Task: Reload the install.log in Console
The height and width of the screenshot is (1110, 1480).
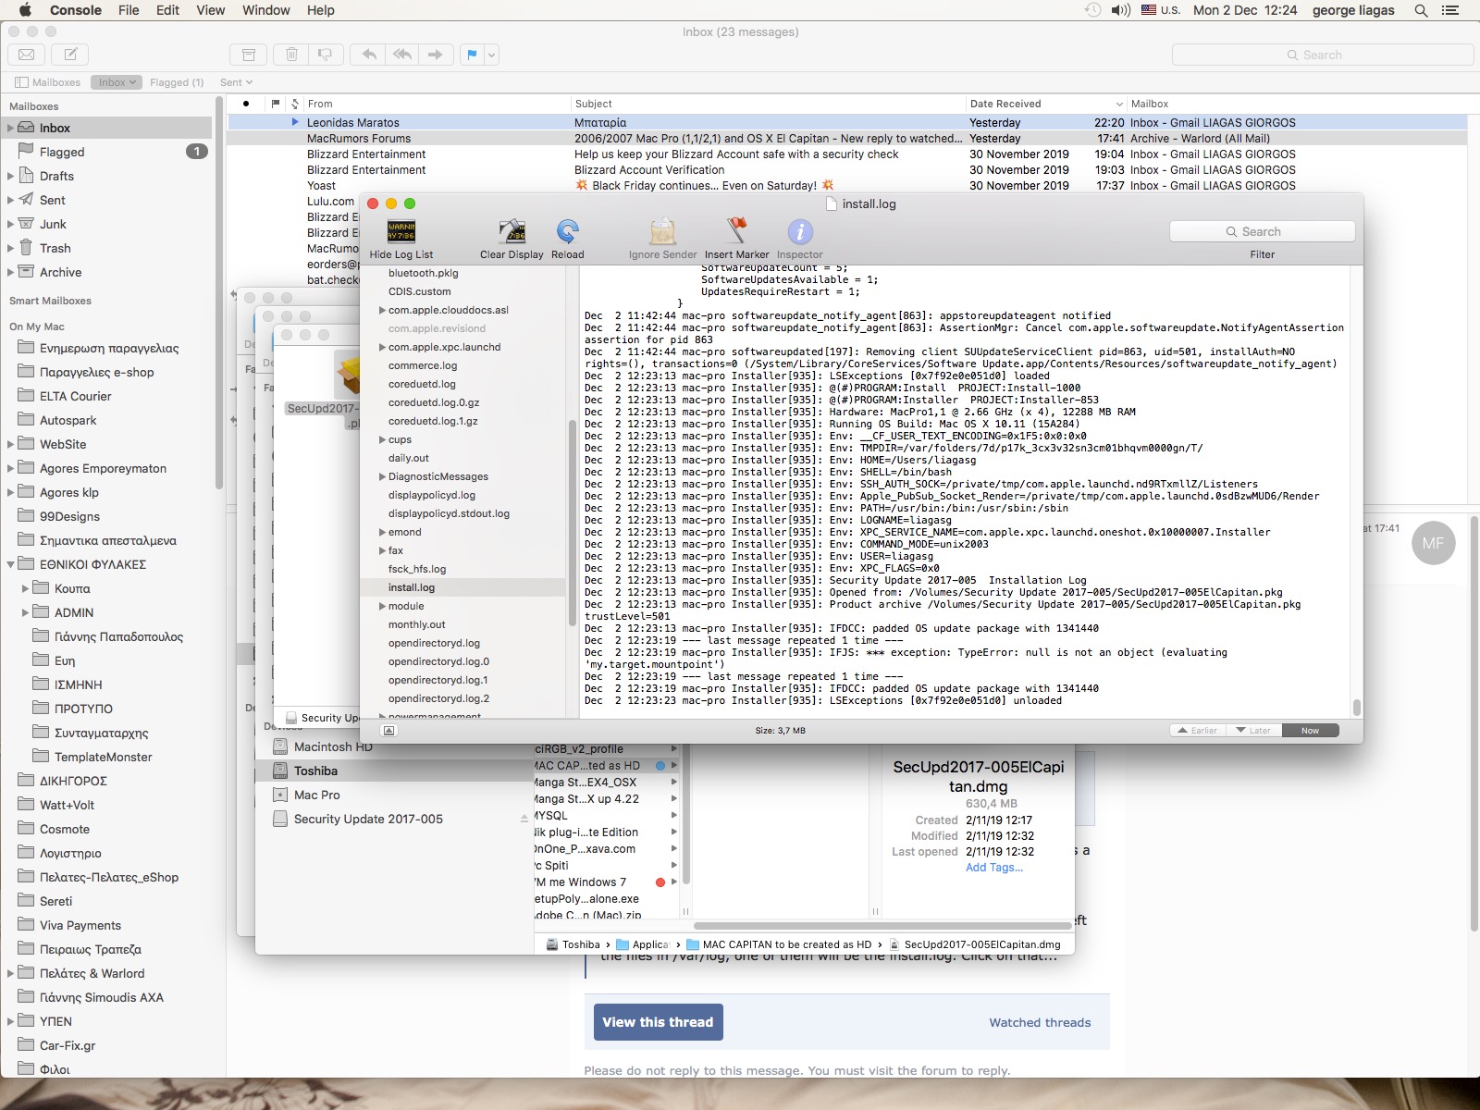Action: (x=568, y=231)
